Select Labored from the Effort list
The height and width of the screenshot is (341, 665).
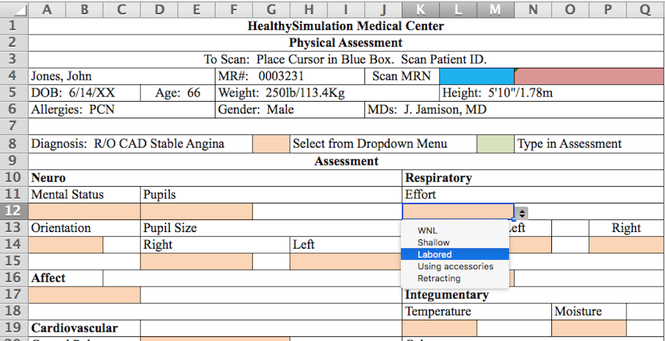[x=455, y=255]
